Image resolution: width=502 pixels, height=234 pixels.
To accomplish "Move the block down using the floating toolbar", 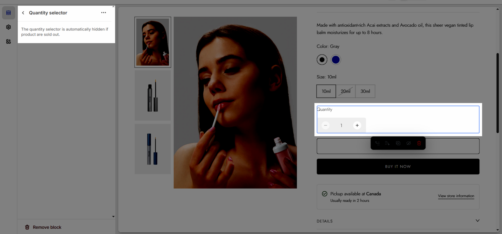I will (387, 143).
